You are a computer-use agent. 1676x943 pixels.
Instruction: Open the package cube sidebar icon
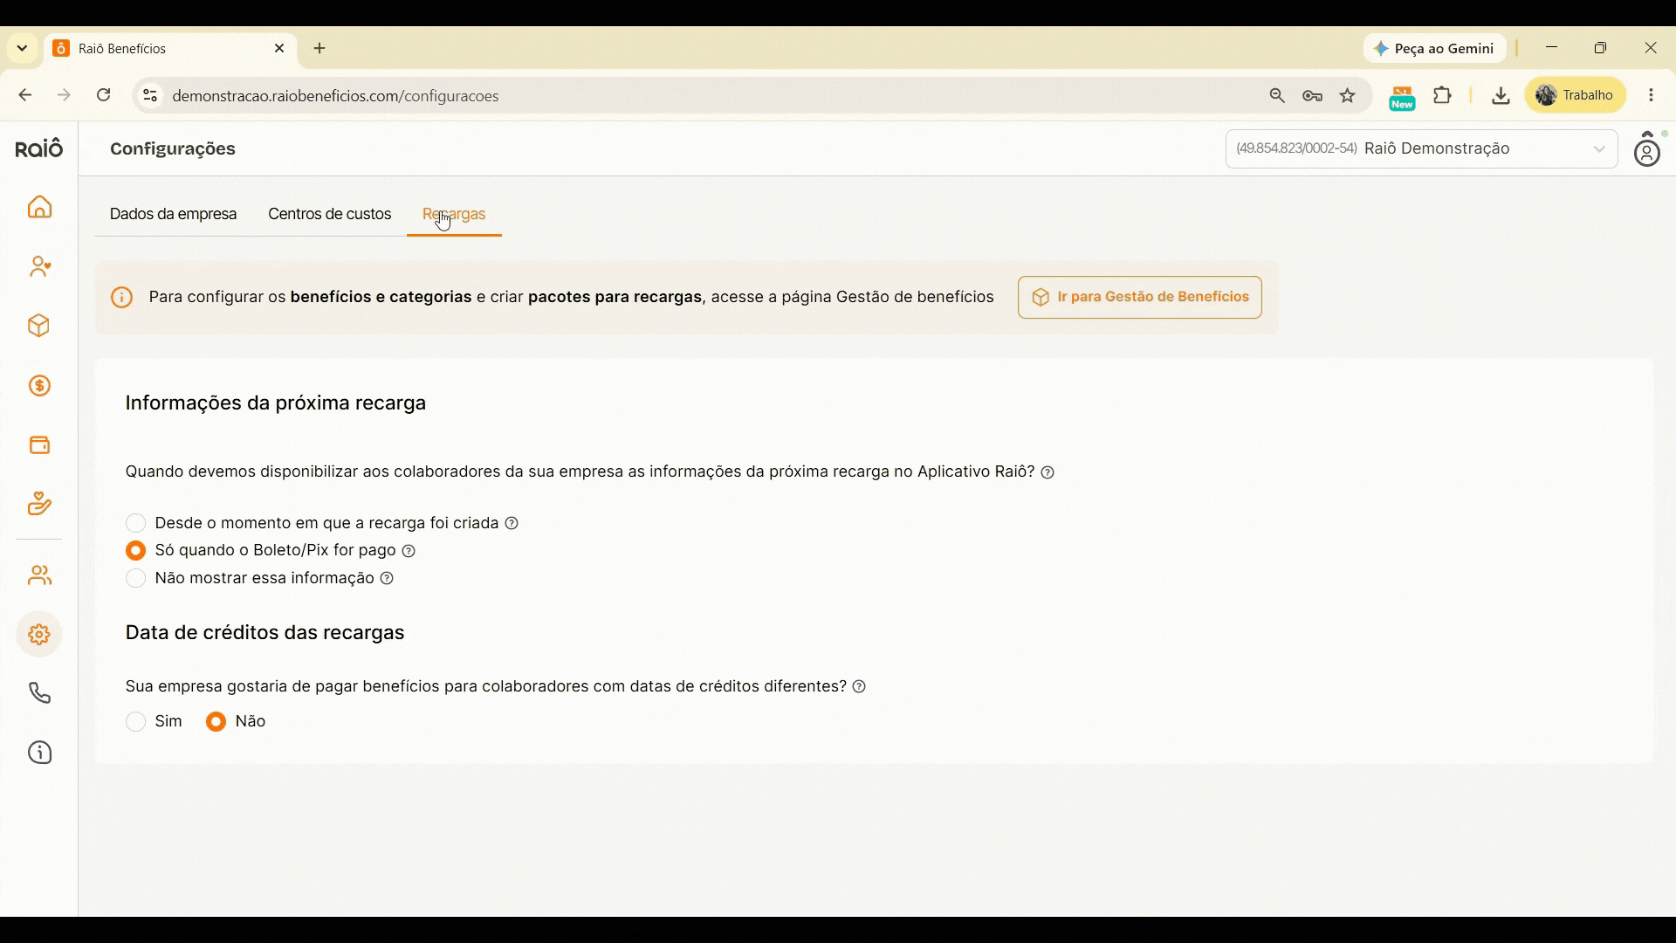pyautogui.click(x=39, y=326)
